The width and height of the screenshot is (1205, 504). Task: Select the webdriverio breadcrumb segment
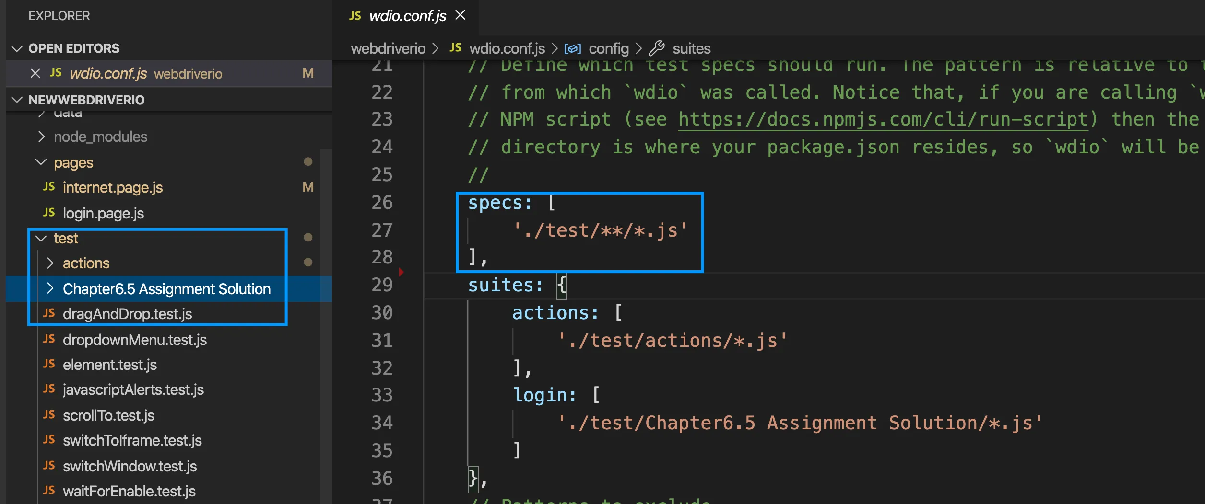[x=388, y=48]
